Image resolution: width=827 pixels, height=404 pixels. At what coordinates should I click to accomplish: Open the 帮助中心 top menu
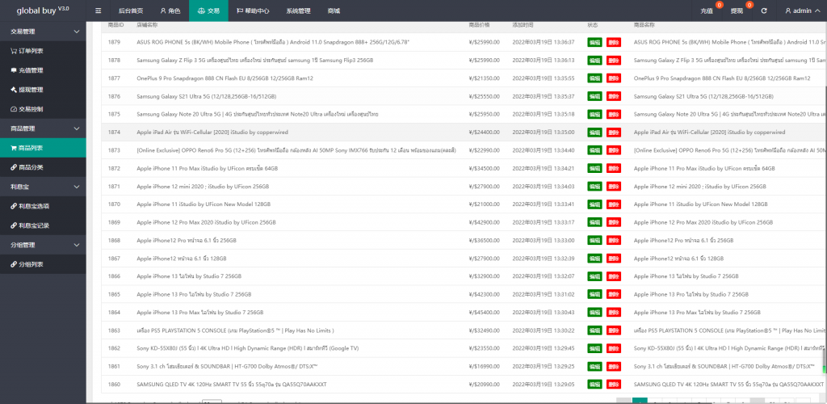point(253,11)
